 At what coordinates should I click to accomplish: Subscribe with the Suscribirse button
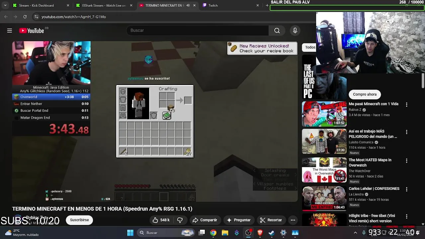coord(79,220)
